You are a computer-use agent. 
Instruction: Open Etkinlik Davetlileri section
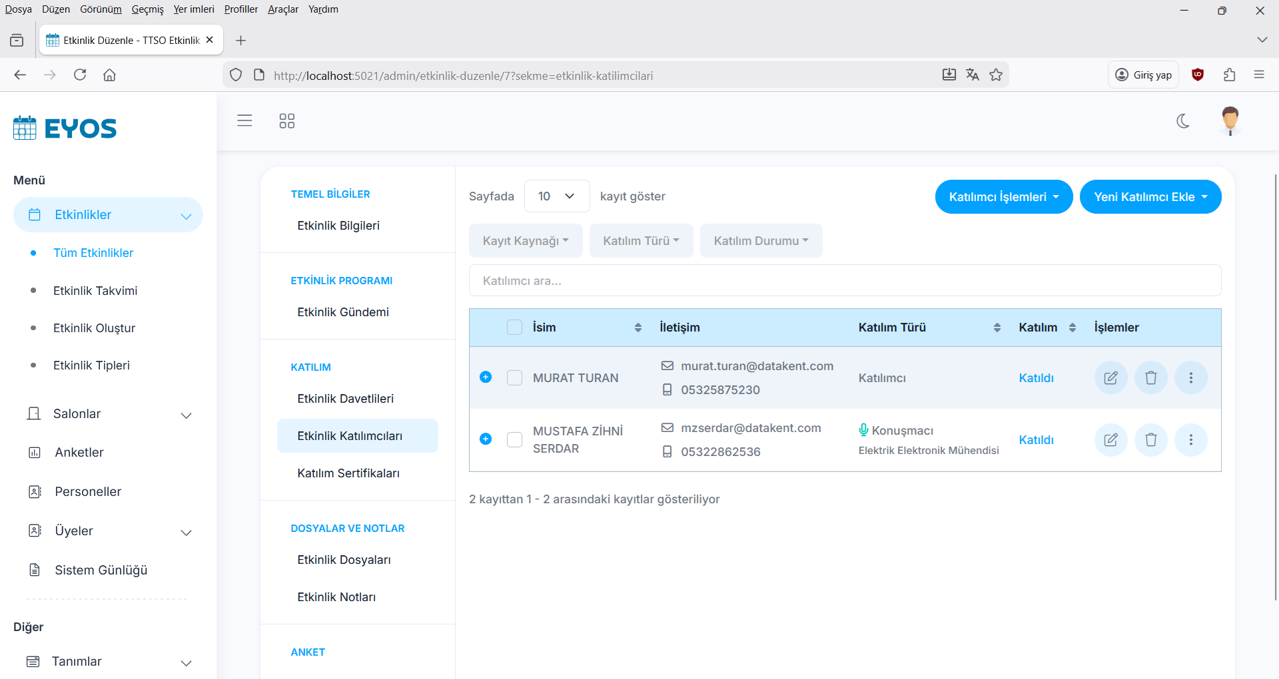345,399
